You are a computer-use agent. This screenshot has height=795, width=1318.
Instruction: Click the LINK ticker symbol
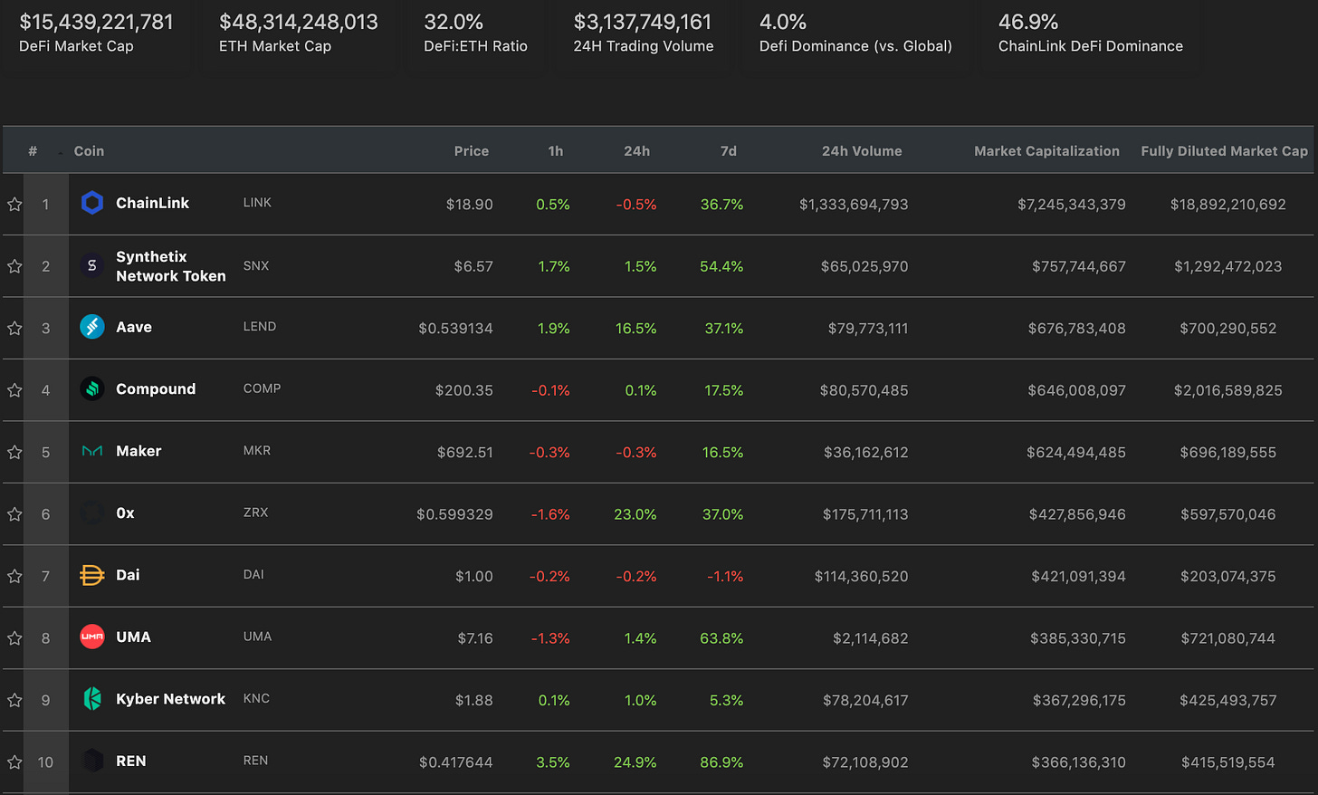257,203
